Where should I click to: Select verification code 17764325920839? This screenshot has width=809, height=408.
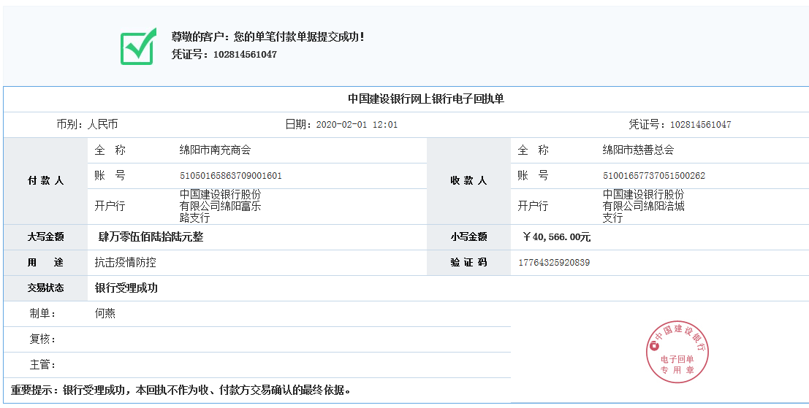tap(554, 263)
